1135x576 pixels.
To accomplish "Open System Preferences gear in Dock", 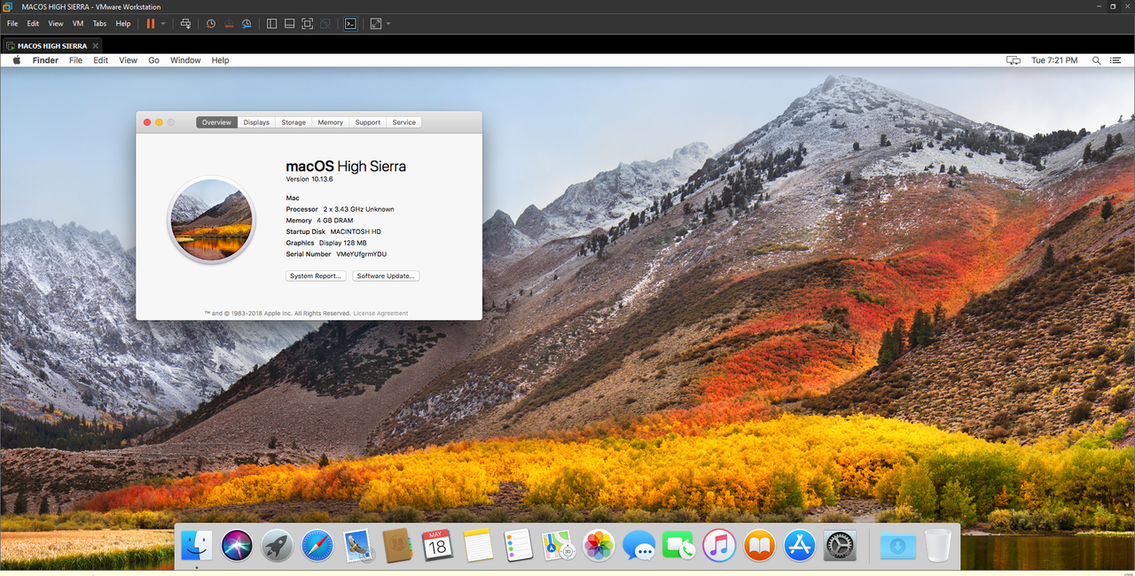I will (840, 545).
